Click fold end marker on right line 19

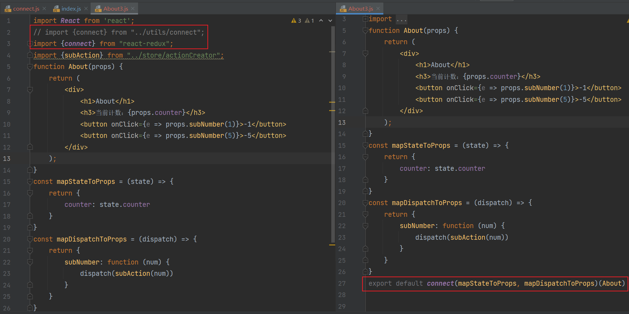pyautogui.click(x=365, y=191)
